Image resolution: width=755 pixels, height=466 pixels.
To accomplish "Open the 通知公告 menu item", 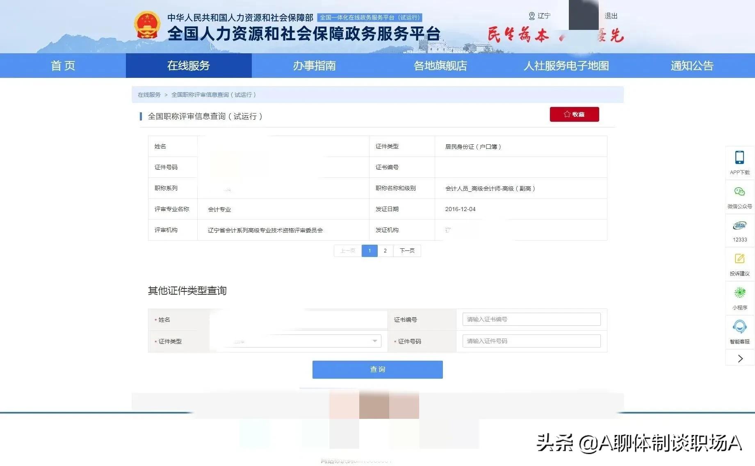I will [691, 66].
